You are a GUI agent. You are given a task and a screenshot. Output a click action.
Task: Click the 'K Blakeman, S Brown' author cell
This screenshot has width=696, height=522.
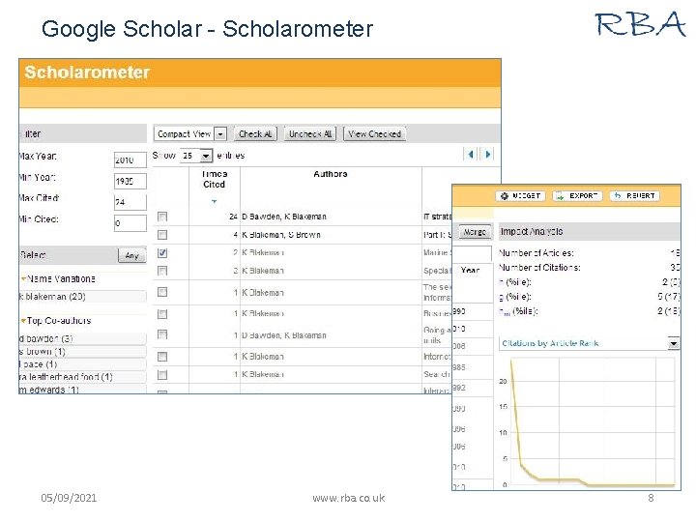(x=281, y=235)
